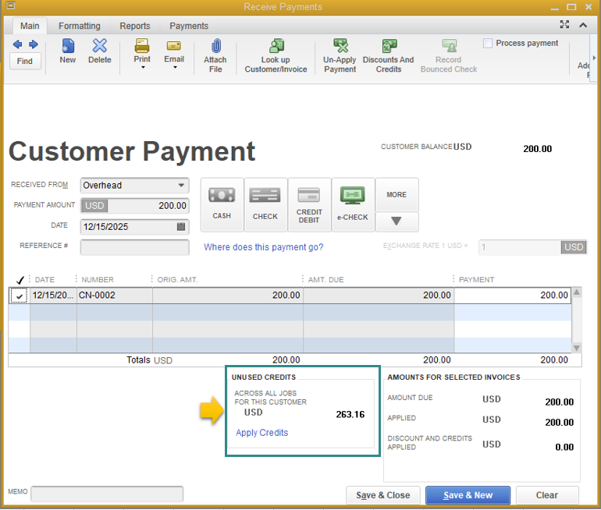Uncheck the CN-0002 invoice row checkbox
Viewport: 601px width, 510px height.
tap(19, 296)
